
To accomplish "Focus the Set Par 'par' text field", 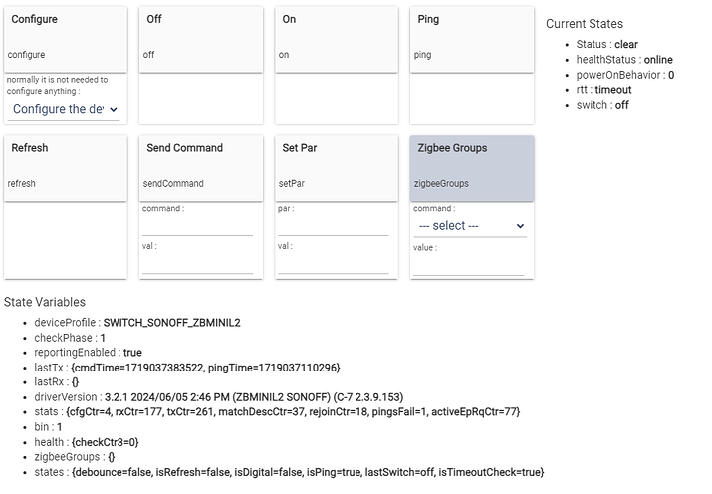I will [333, 226].
